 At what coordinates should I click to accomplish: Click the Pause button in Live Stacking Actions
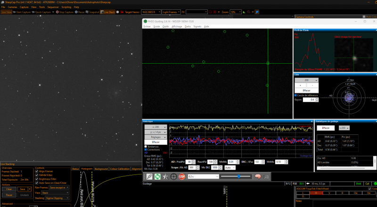pos(9,195)
